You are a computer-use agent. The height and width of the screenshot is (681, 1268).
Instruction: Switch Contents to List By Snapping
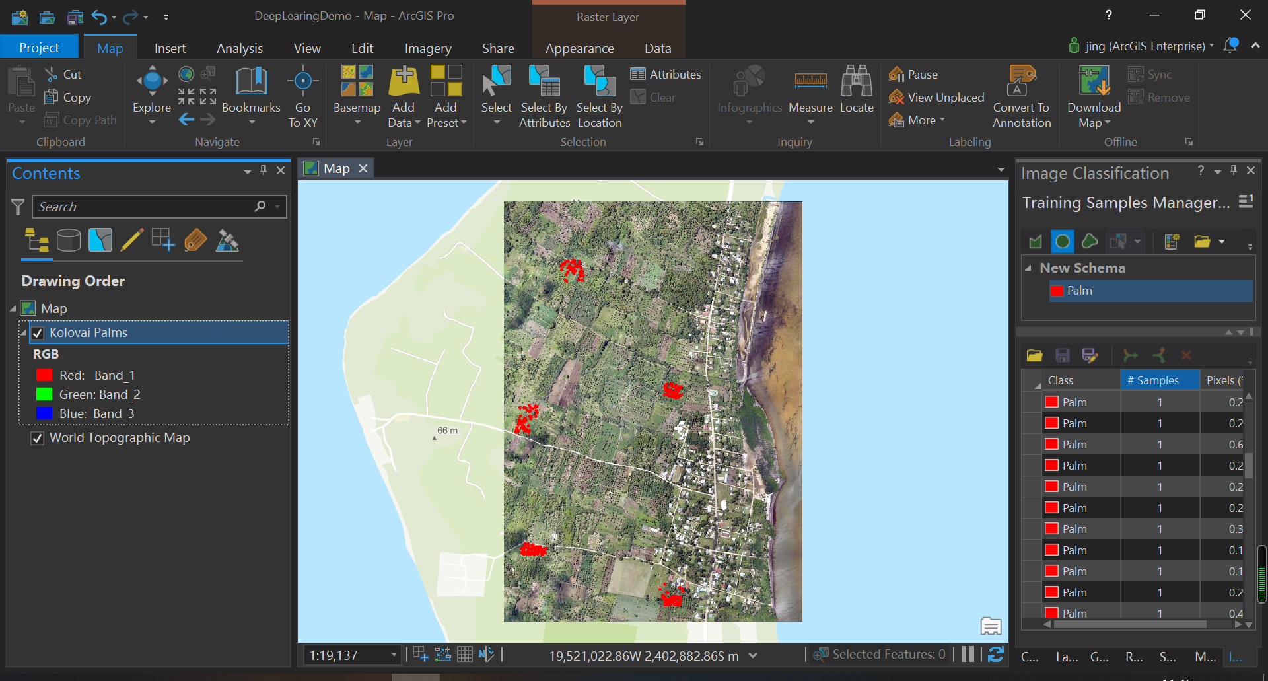[x=163, y=240]
